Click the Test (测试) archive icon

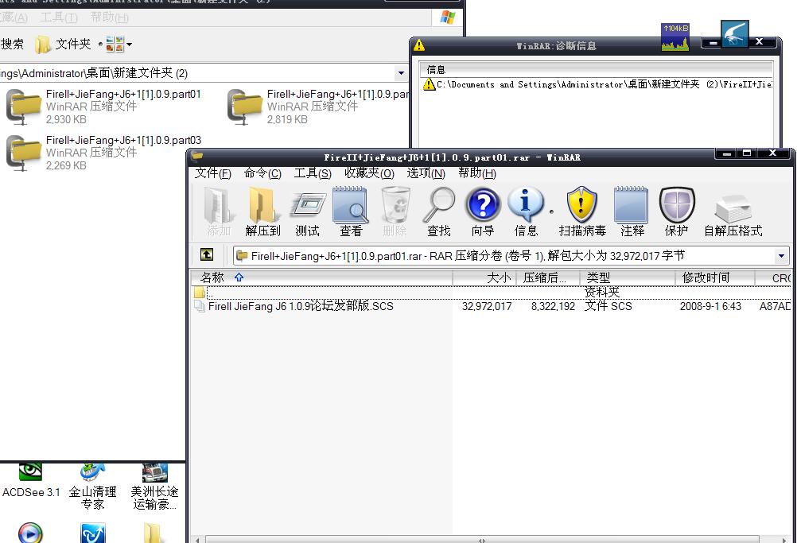[x=308, y=211]
